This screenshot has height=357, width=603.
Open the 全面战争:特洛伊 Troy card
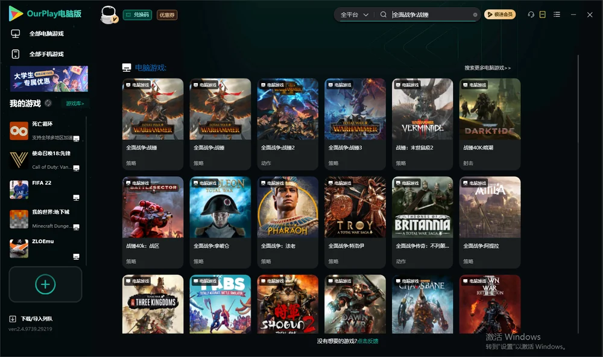pos(355,223)
